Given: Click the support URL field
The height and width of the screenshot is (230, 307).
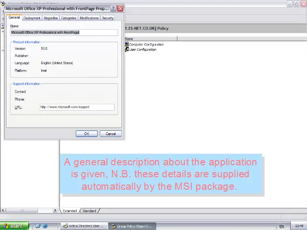Looking at the screenshot, I should pyautogui.click(x=77, y=107).
